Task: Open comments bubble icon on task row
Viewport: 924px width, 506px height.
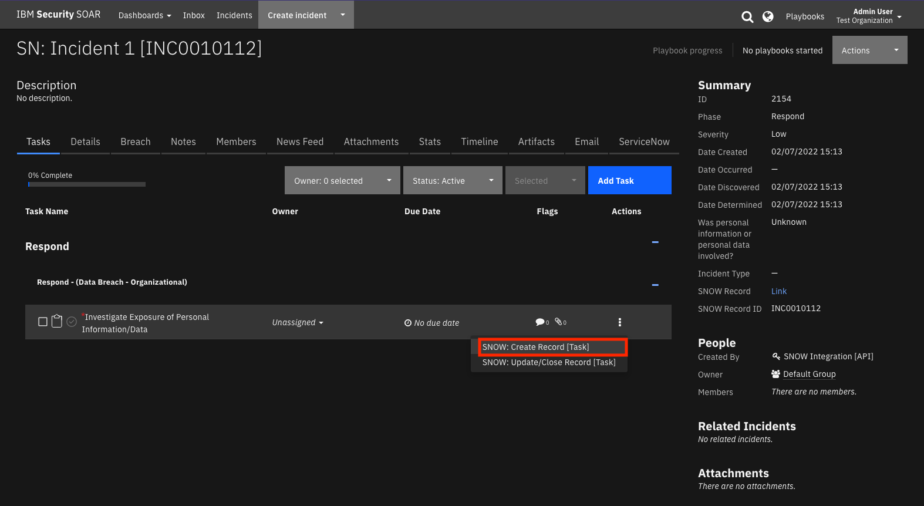Action: (x=540, y=322)
